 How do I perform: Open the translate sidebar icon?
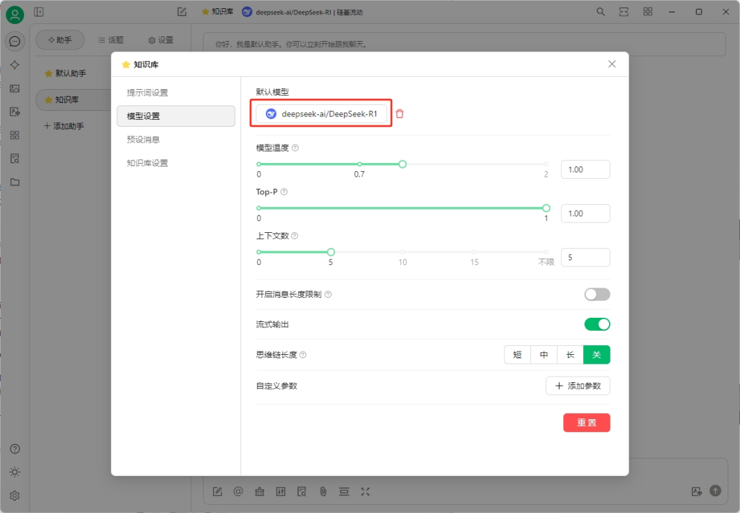coord(14,112)
